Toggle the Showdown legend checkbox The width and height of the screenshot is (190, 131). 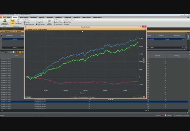[x=89, y=97]
